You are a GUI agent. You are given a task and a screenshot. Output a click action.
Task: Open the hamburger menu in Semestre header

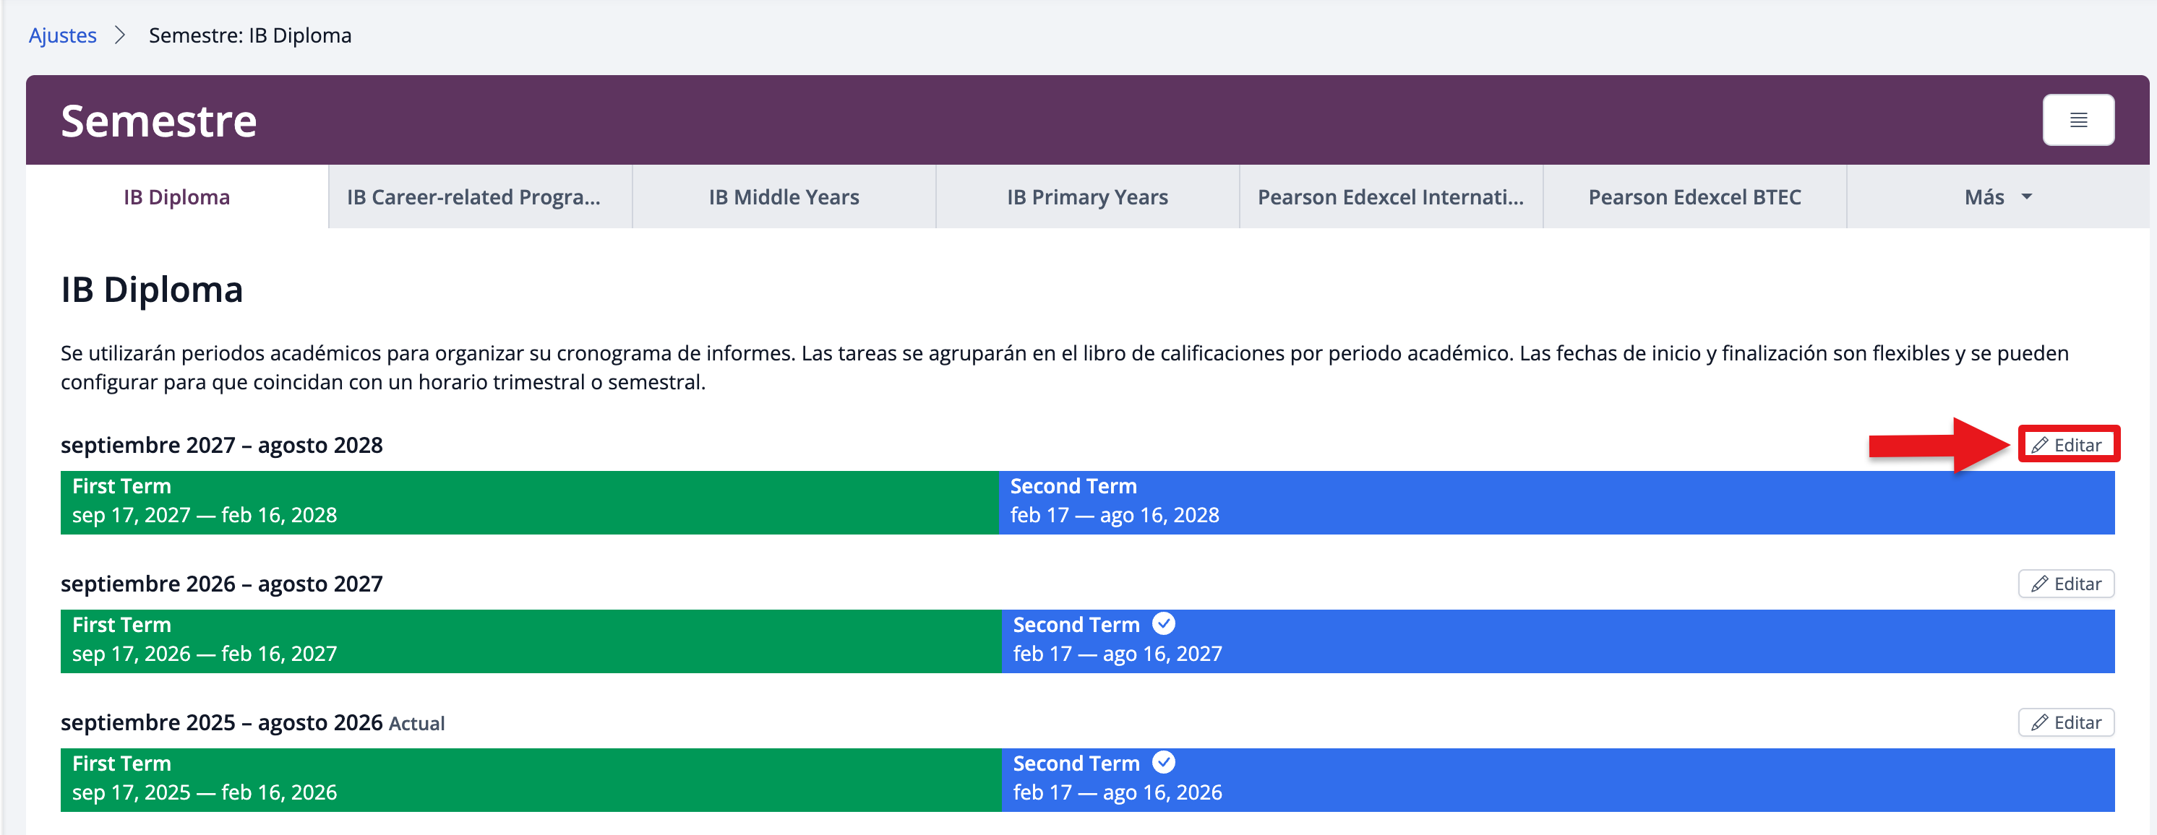[x=2077, y=121]
